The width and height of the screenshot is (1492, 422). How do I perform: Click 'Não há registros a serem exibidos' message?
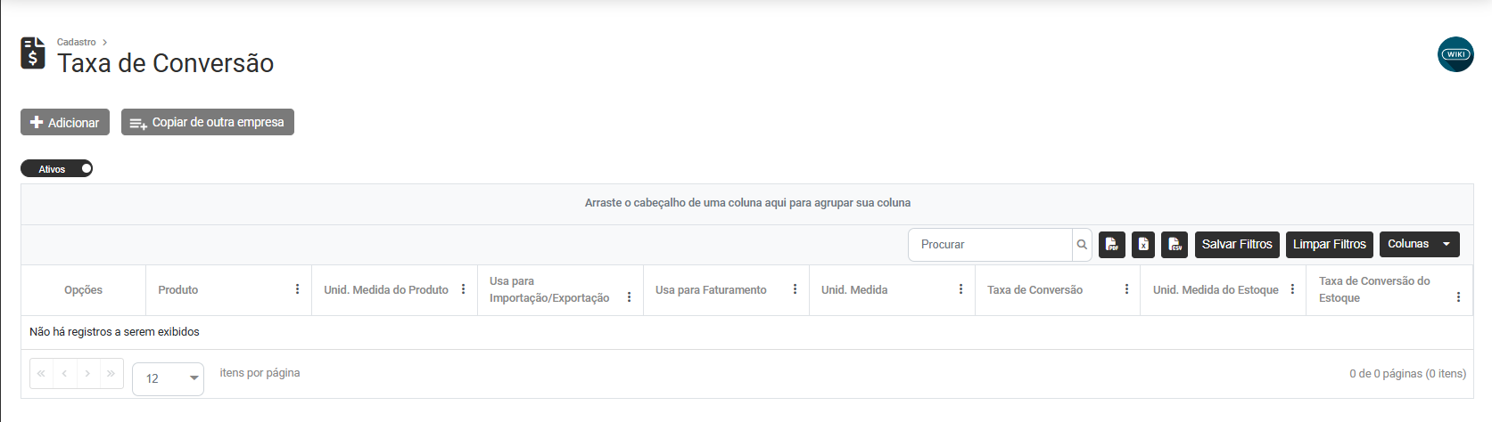pyautogui.click(x=114, y=332)
